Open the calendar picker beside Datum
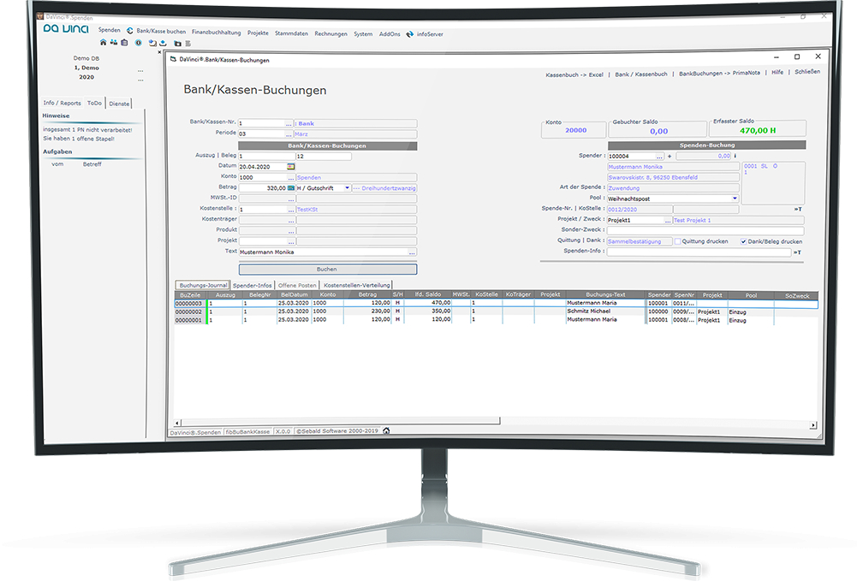The width and height of the screenshot is (857, 581). [291, 167]
